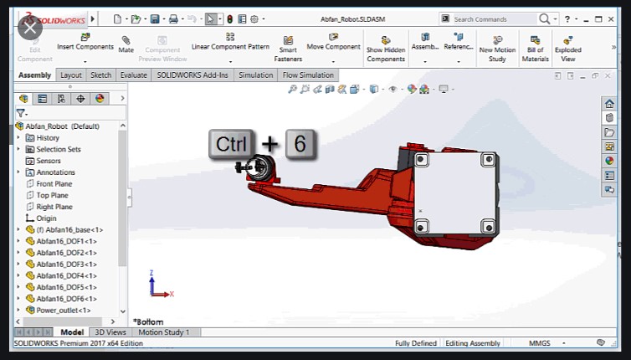Switch to SOLIDWORKS Add-Ins tab
Screen dimensions: 631x360
[x=192, y=75]
